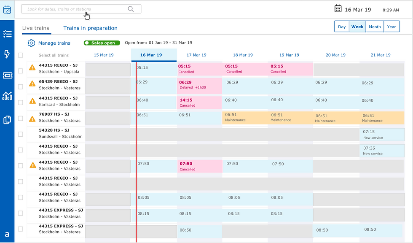The height and width of the screenshot is (243, 413).
Task: Click the 'a' logo at sidebar bottom
Action: point(7,234)
